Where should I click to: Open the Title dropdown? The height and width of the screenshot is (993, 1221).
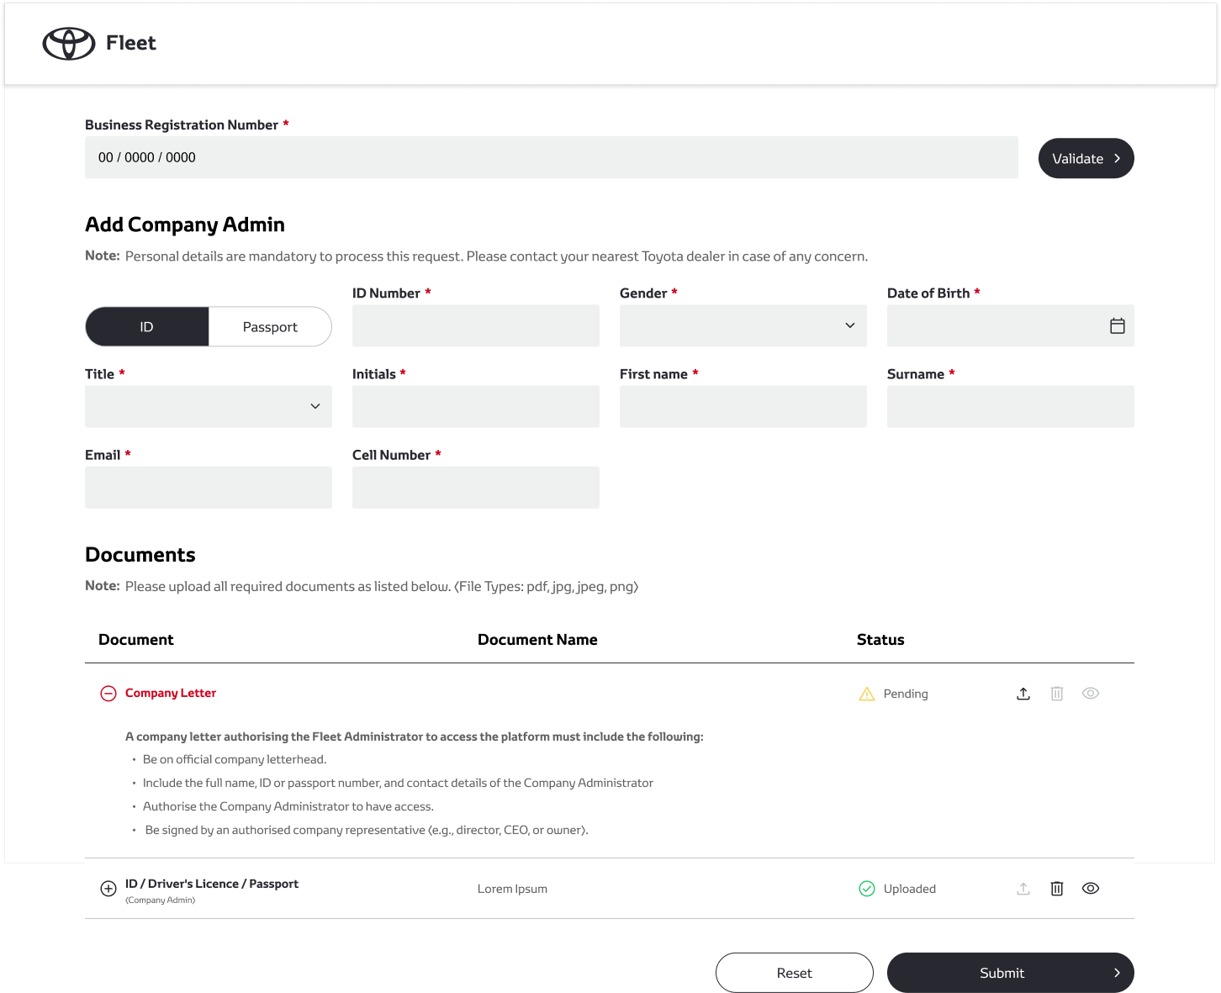208,407
